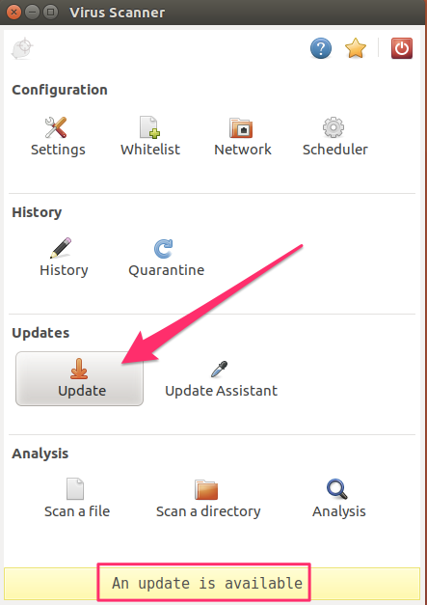This screenshot has width=427, height=605.
Task: Select the Scan a directory folder icon
Action: tap(206, 489)
